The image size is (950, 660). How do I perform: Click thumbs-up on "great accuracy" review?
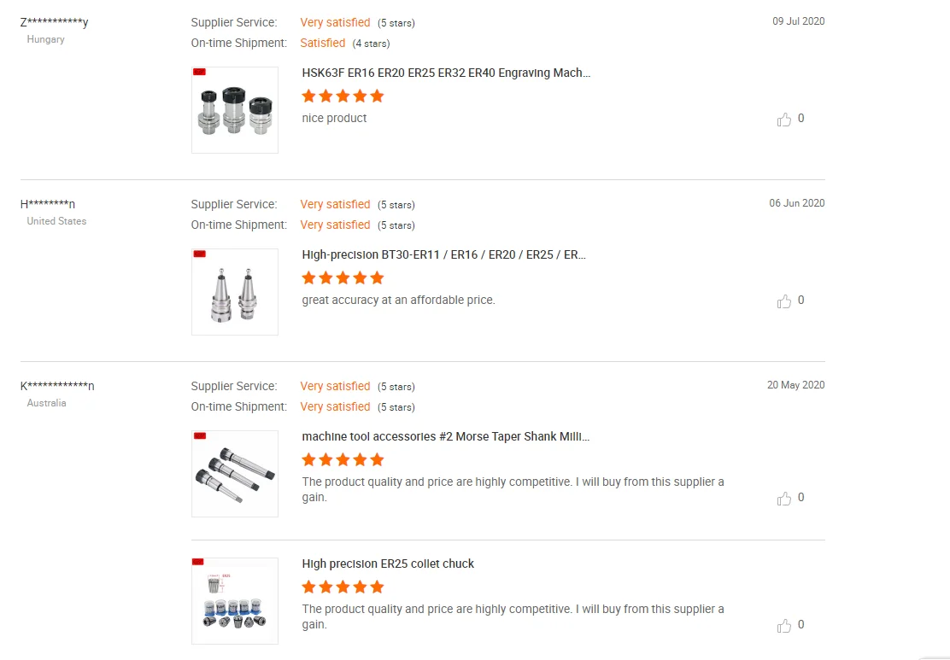[784, 301]
